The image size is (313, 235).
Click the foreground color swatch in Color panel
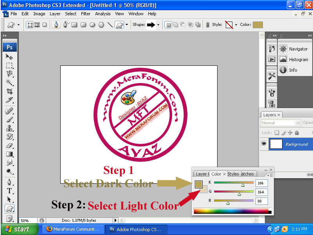click(x=199, y=184)
